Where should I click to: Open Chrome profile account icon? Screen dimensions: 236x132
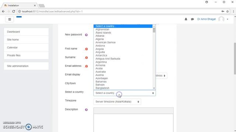click(206, 2)
